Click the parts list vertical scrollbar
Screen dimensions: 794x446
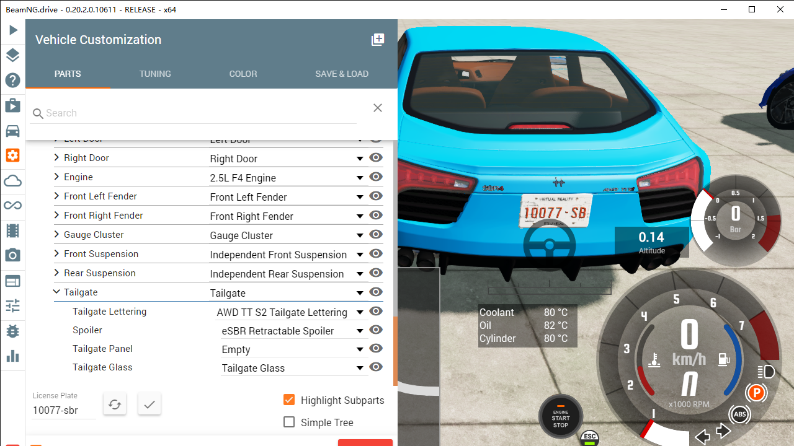(x=395, y=351)
